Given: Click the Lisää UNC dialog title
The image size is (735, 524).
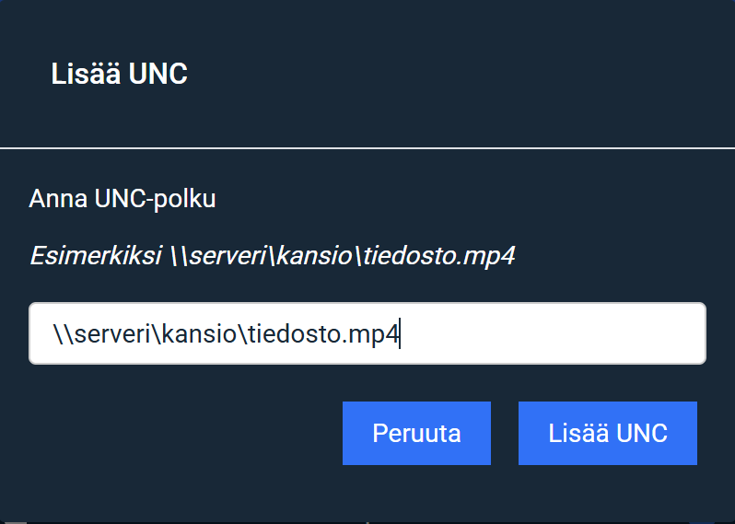Looking at the screenshot, I should click(x=119, y=74).
